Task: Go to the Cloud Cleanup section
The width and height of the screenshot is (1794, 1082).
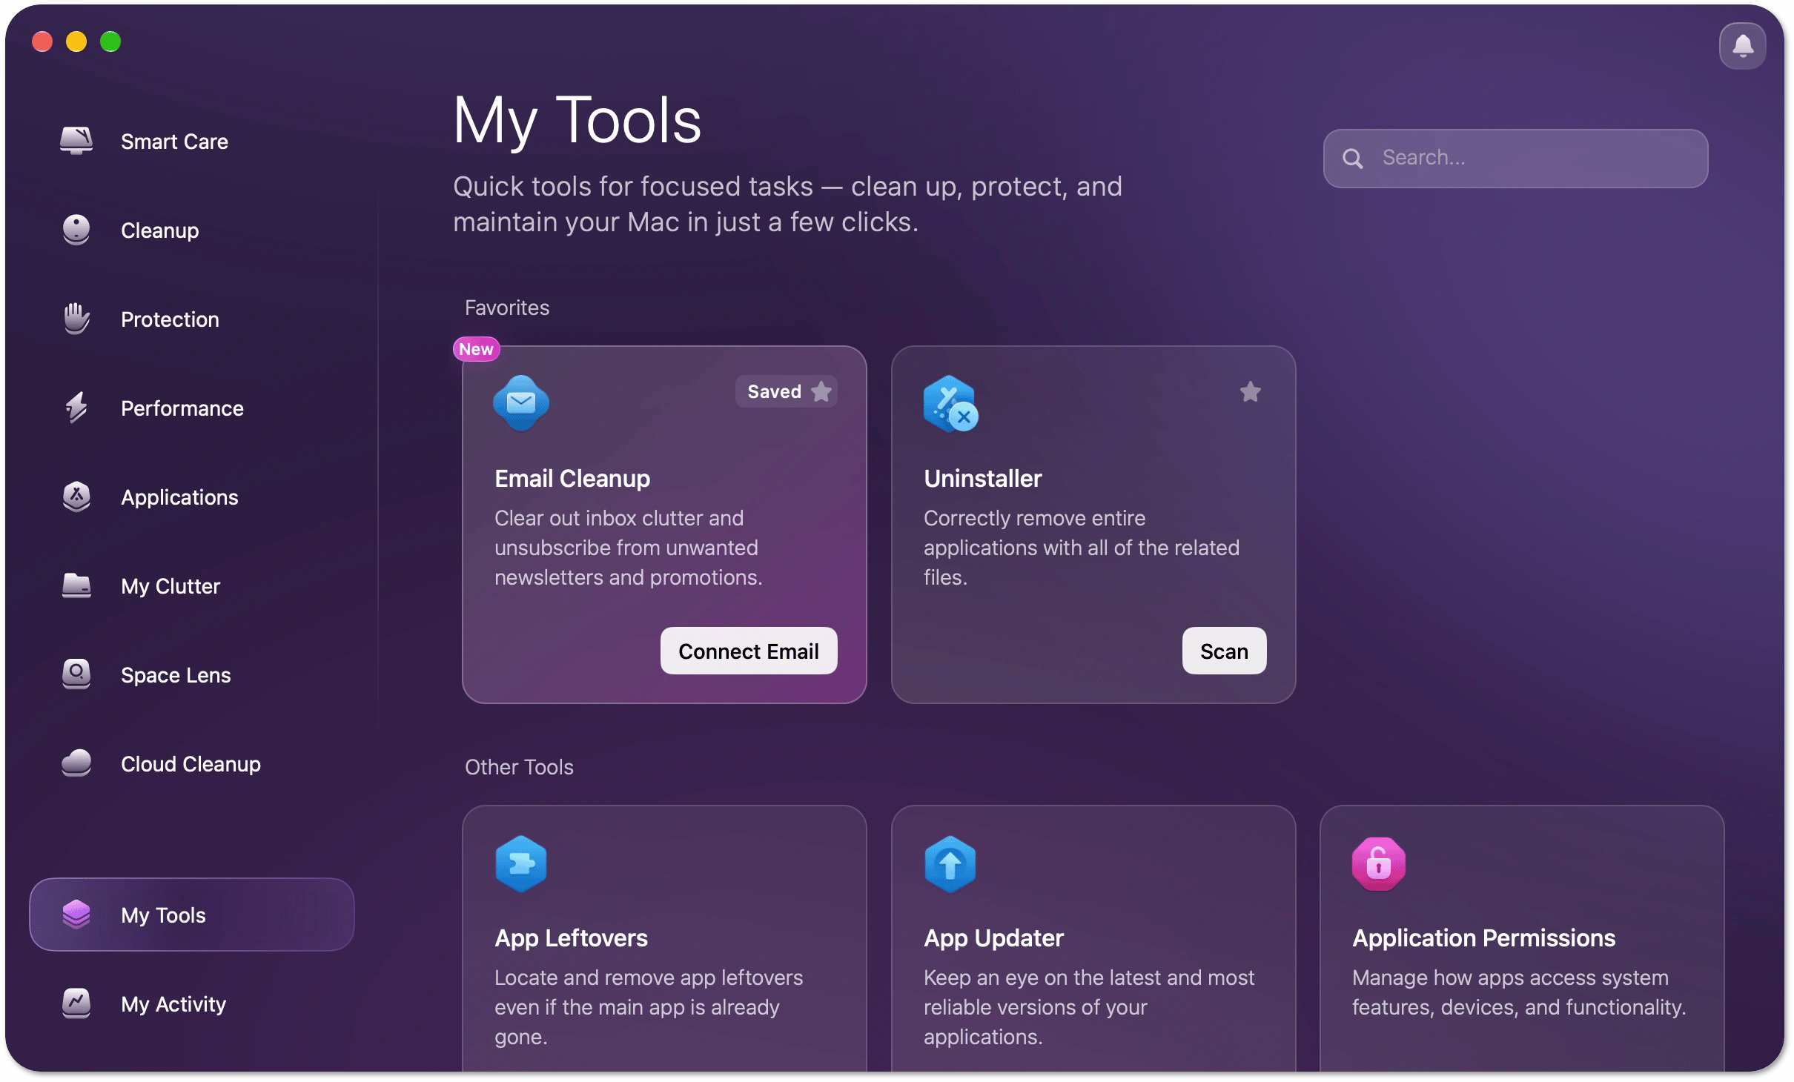Action: (191, 763)
